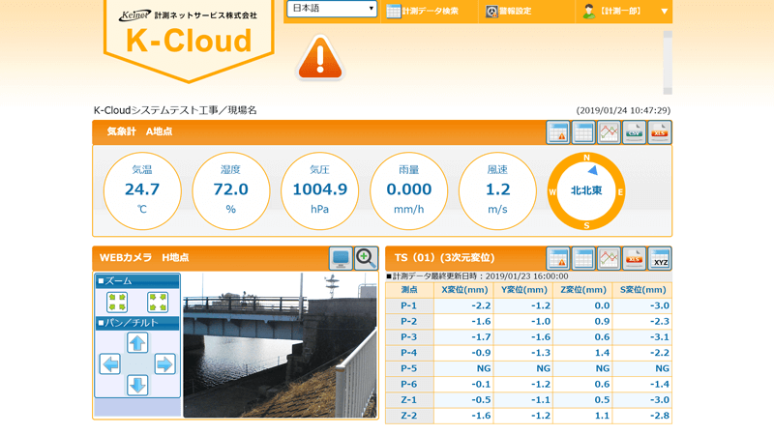Click the S変位 NG cell for P-5
Image resolution: width=774 pixels, height=435 pixels.
coord(642,368)
